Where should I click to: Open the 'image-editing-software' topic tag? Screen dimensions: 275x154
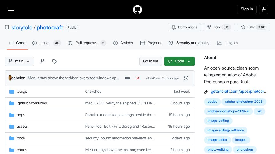click(x=225, y=130)
